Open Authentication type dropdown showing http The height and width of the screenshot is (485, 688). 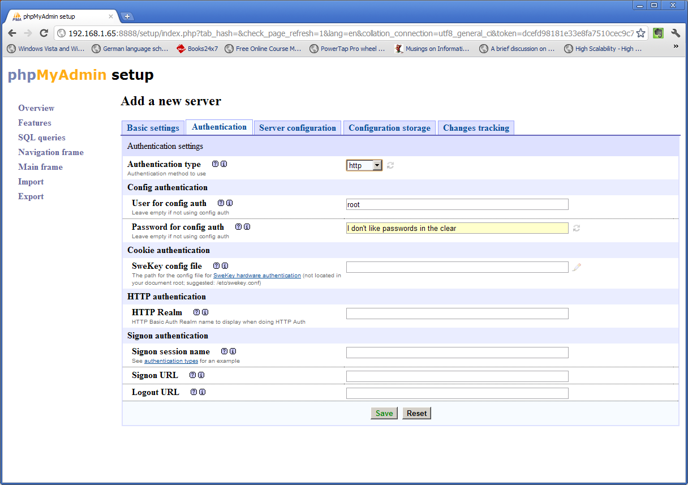click(364, 165)
